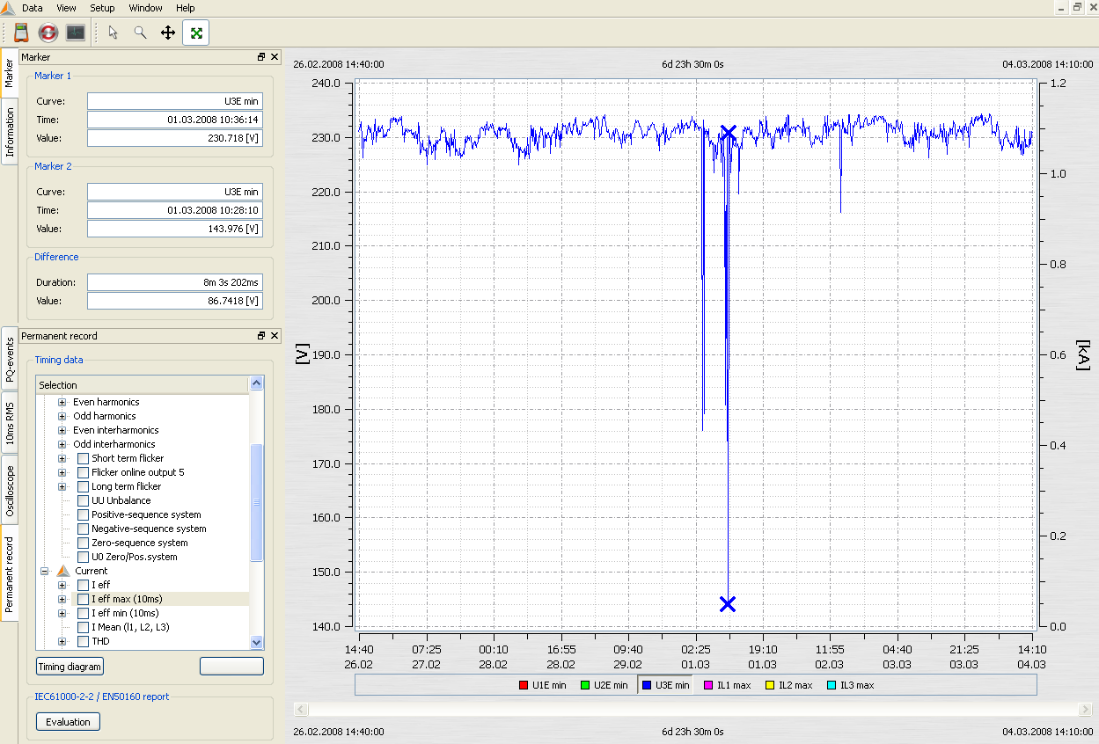
Task: Select the IL1 max legend entry
Action: (x=727, y=684)
